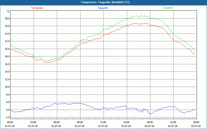Click the 06:00 time axis label

[57, 122]
